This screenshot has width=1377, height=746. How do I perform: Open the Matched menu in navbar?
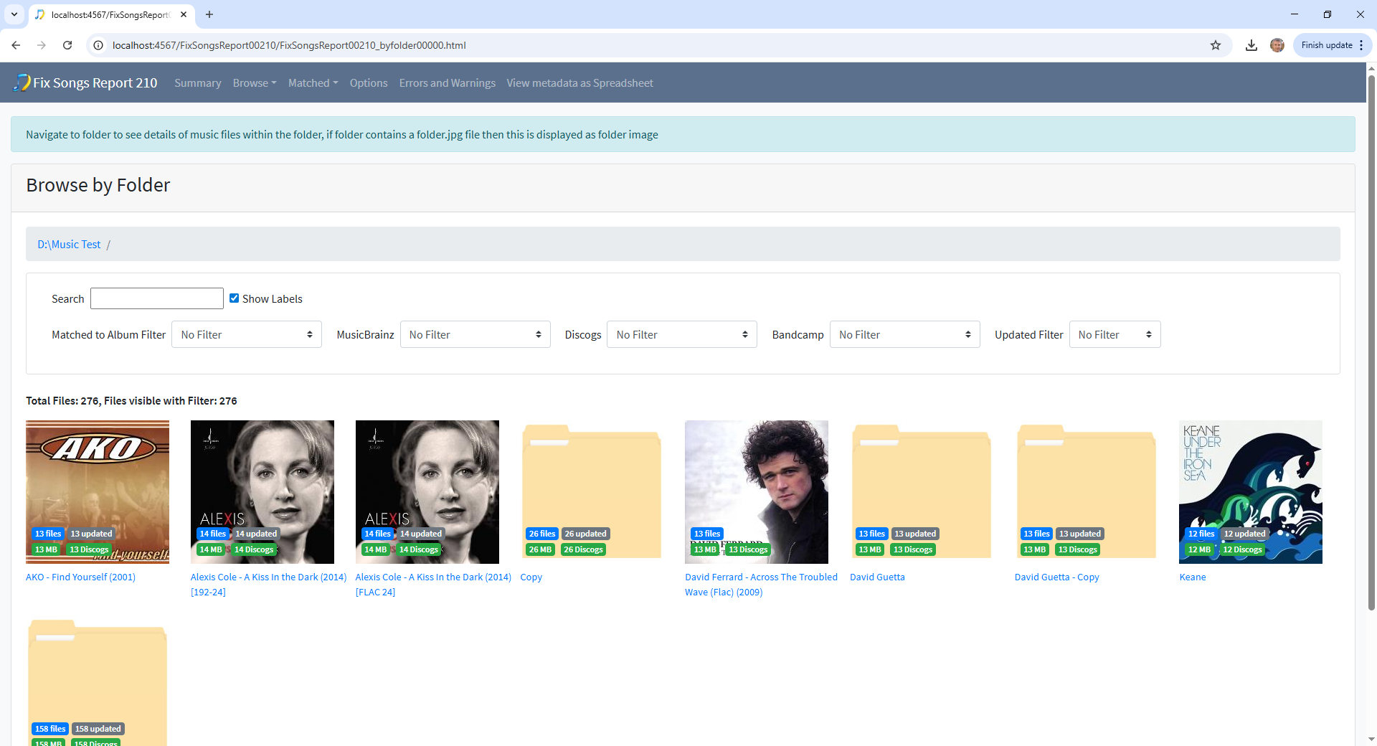[313, 83]
